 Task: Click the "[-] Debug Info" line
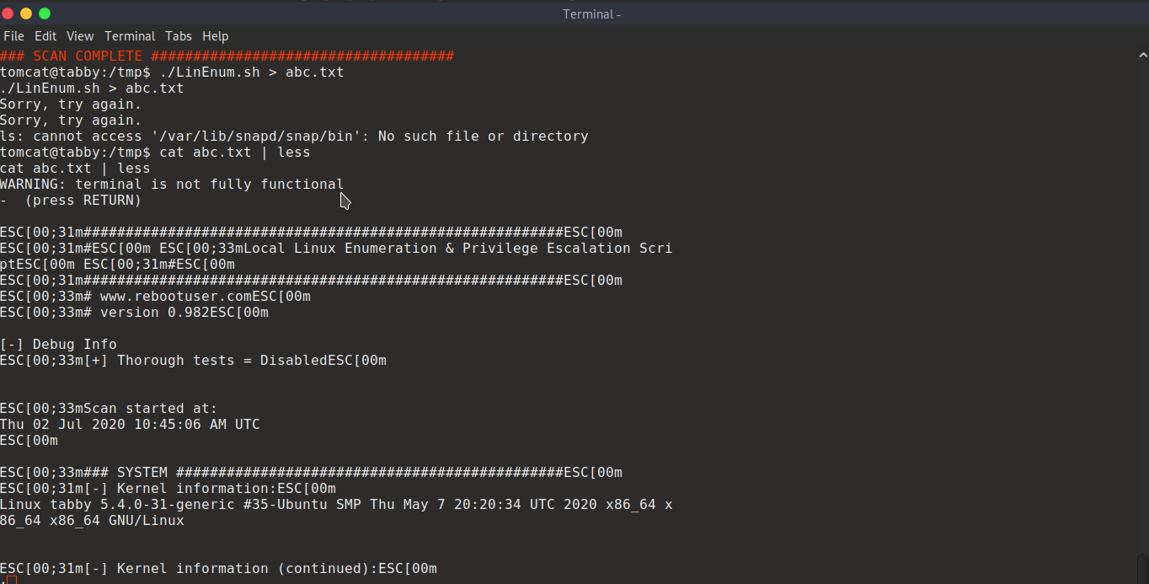(58, 345)
